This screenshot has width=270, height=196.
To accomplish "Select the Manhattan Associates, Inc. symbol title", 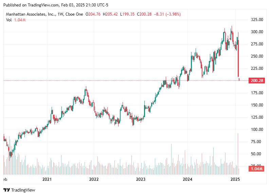I will click(x=31, y=14).
